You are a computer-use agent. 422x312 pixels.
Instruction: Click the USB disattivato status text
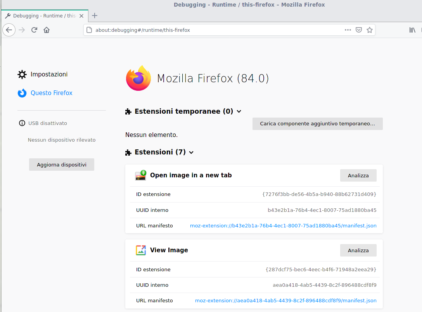(x=48, y=123)
